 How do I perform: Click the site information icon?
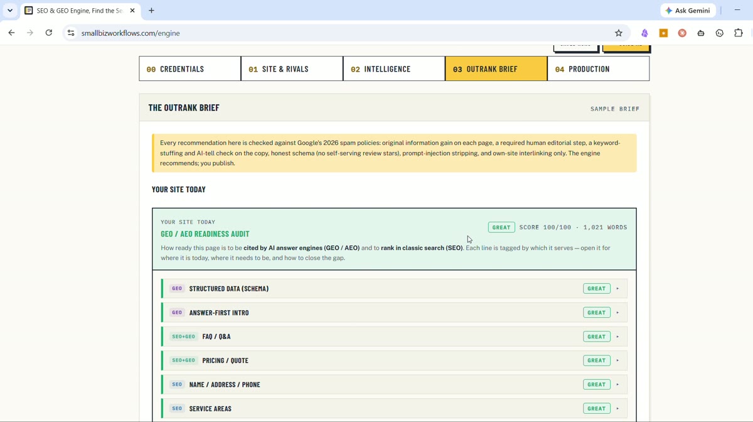pos(71,33)
